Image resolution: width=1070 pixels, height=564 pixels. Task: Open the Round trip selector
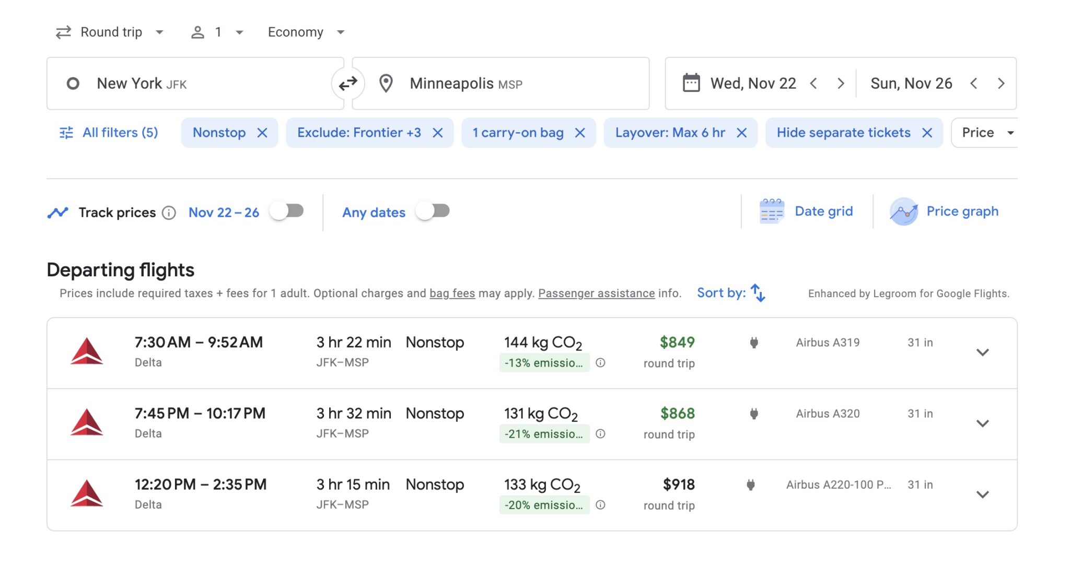pyautogui.click(x=110, y=31)
